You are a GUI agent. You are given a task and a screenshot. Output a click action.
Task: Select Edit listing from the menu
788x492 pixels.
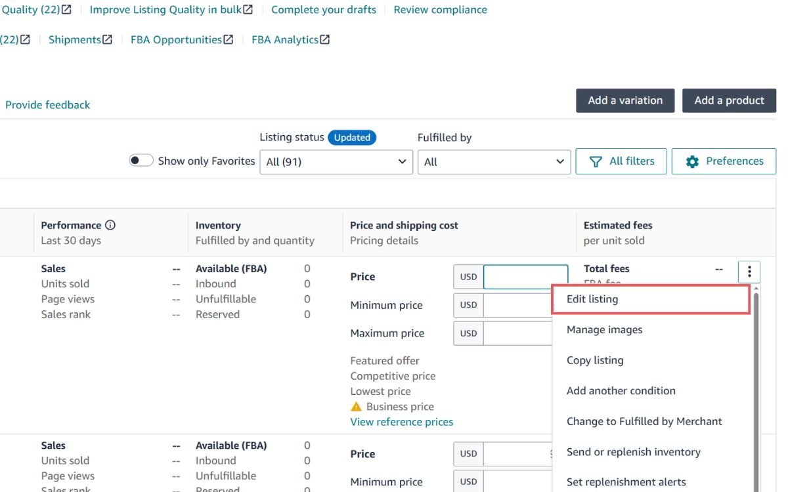tap(651, 299)
